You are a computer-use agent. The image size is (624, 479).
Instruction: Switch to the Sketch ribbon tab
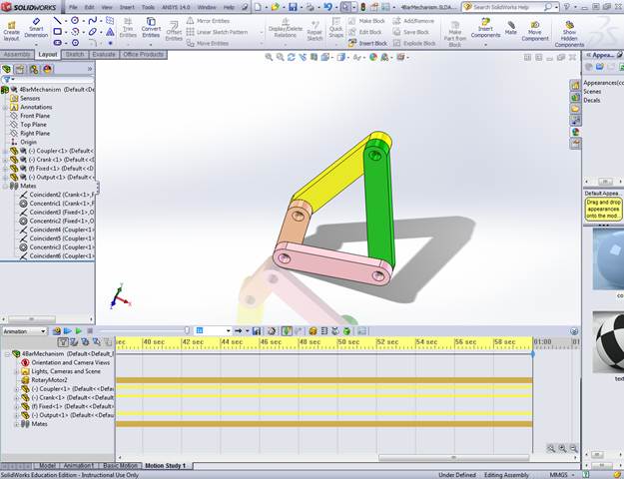[75, 54]
